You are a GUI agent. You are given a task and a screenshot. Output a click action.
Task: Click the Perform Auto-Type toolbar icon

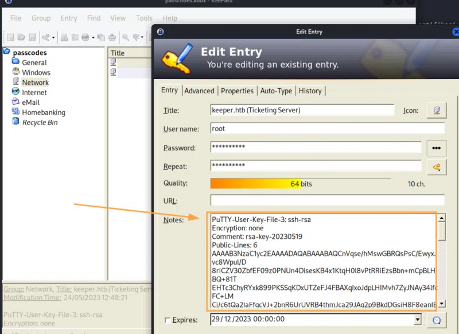pos(112,37)
